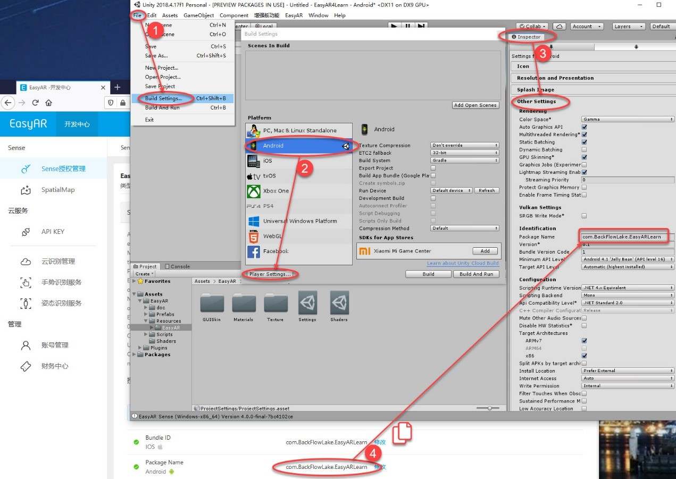Viewport: 676px width, 479px height.
Task: Click API KEY sidebar icon in browser
Action: [x=26, y=232]
